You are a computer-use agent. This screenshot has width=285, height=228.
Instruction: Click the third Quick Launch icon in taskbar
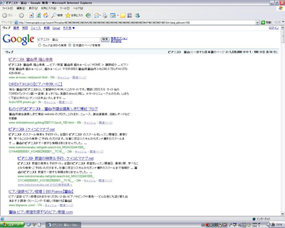pyautogui.click(x=39, y=225)
